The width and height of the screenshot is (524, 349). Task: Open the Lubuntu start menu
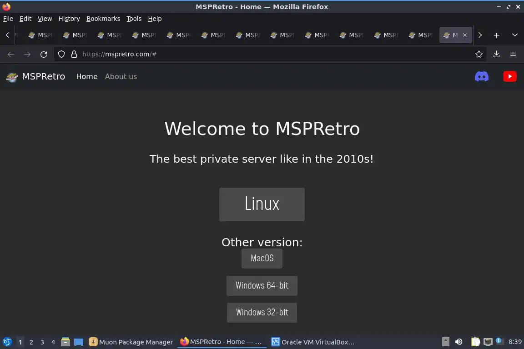tap(7, 342)
